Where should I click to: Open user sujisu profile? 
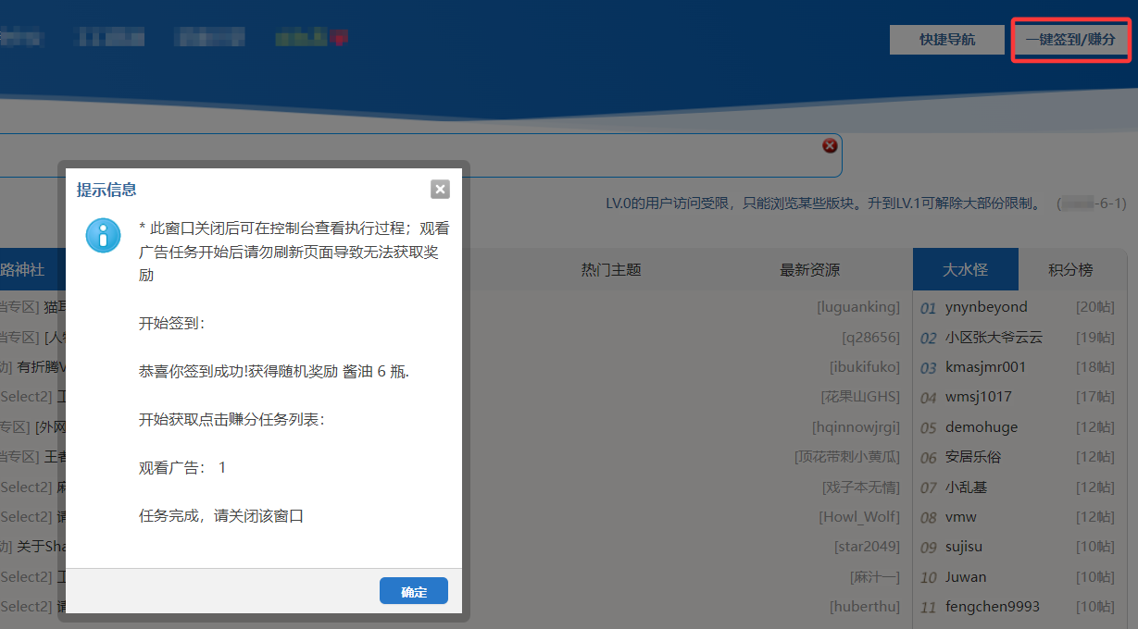(965, 547)
